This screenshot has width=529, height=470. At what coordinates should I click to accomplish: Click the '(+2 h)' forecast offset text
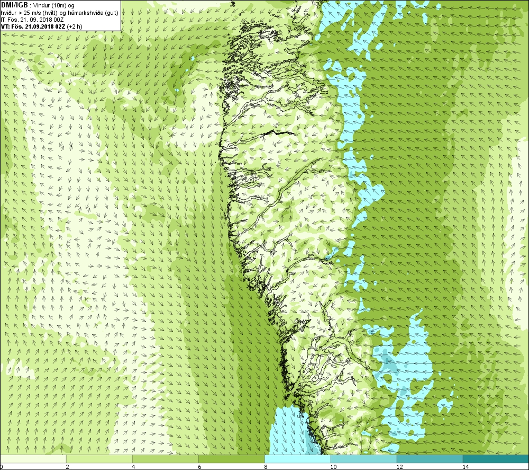coord(75,26)
